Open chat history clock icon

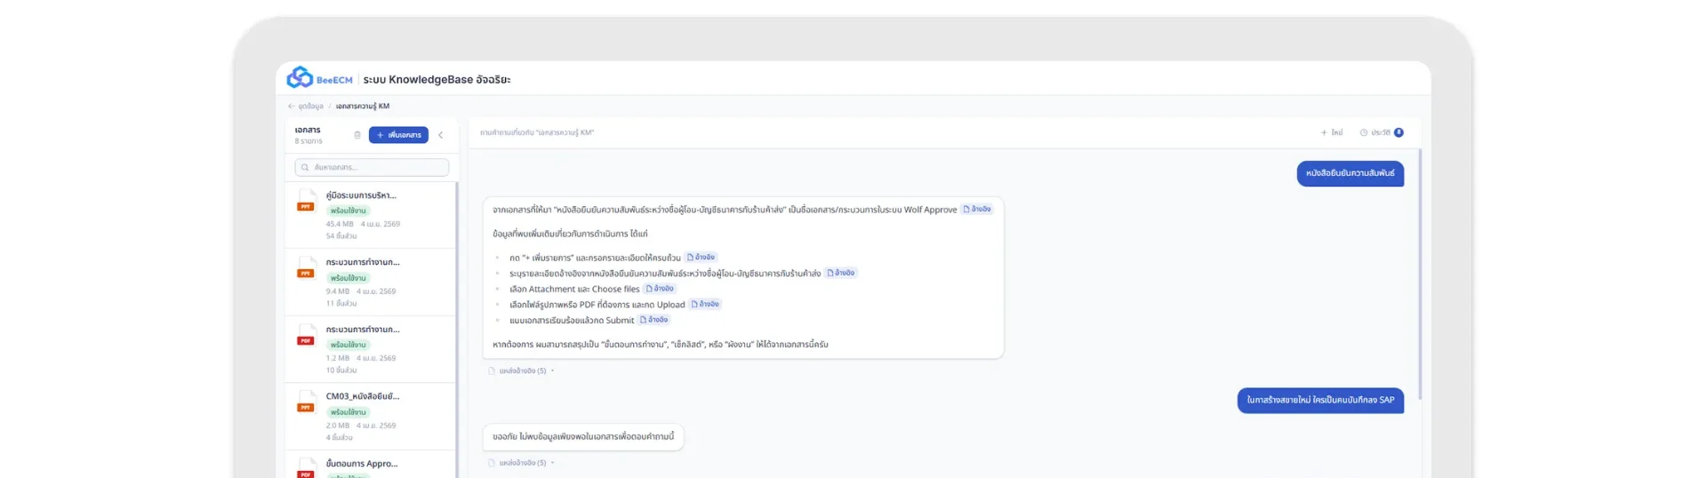1364,132
